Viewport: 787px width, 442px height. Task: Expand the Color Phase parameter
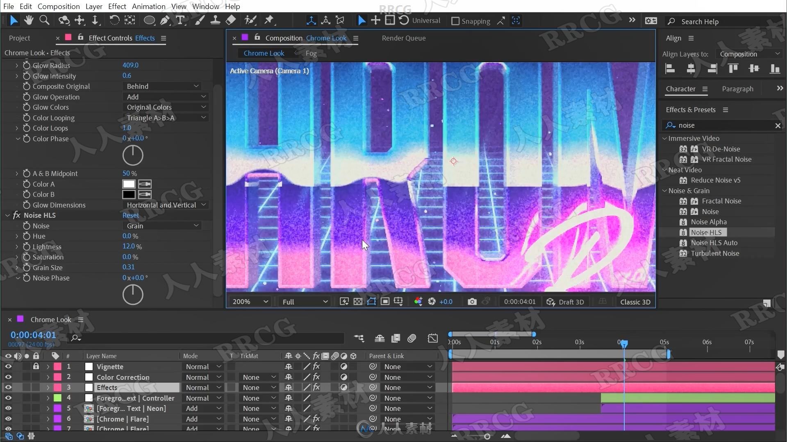tap(18, 138)
